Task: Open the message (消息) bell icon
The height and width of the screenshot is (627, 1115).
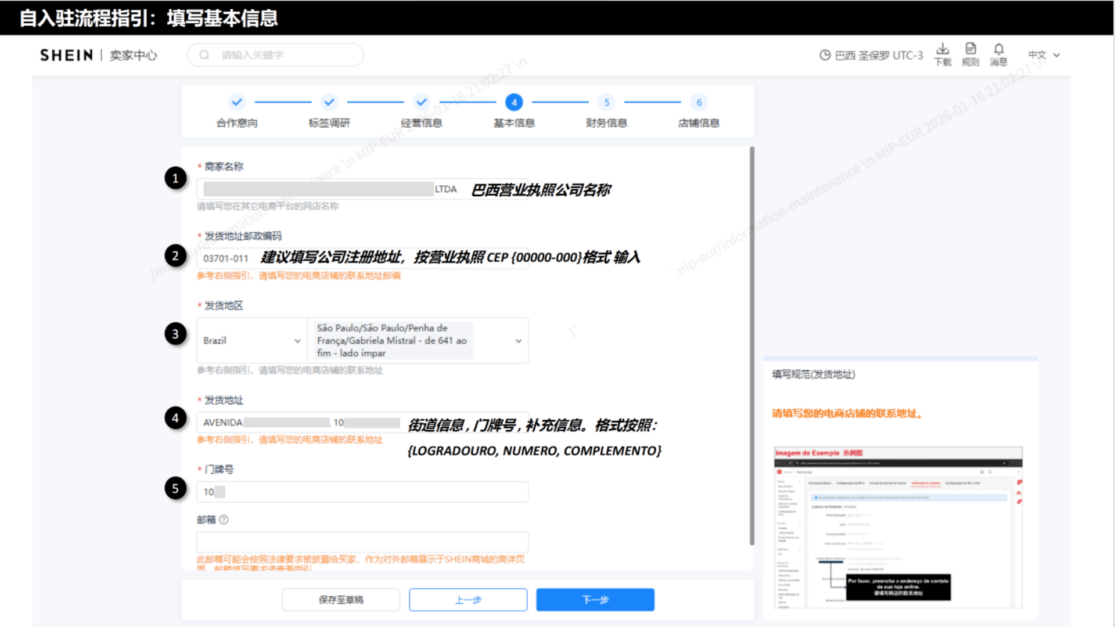Action: pyautogui.click(x=998, y=49)
